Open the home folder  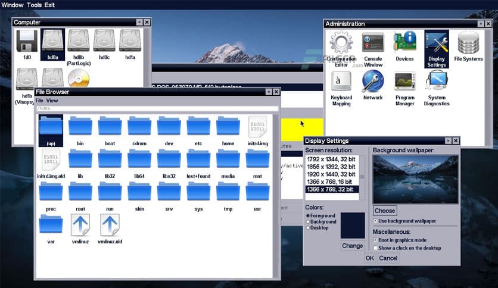click(x=228, y=131)
